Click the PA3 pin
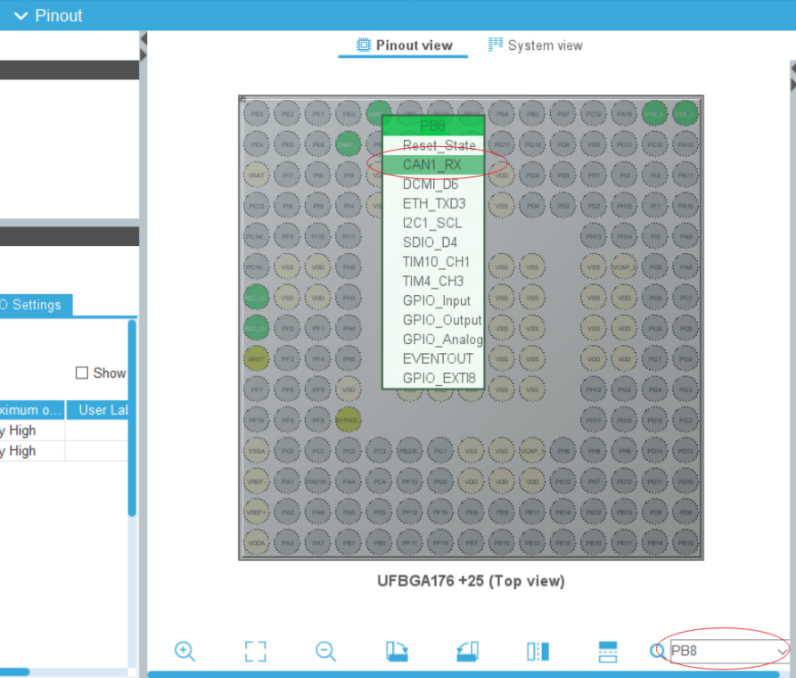Image resolution: width=796 pixels, height=678 pixels. click(288, 543)
